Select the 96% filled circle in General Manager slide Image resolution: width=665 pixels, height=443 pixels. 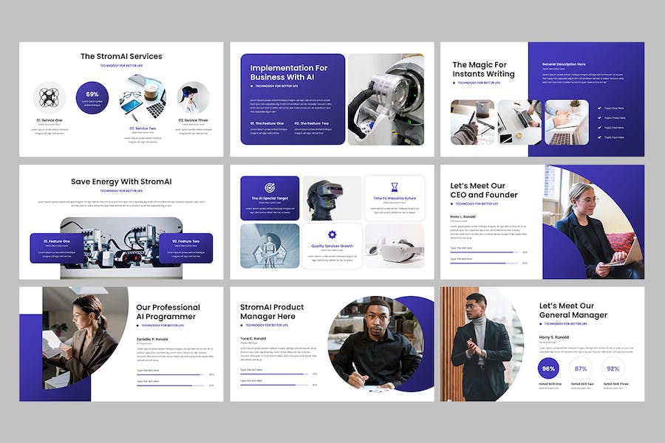pos(548,368)
